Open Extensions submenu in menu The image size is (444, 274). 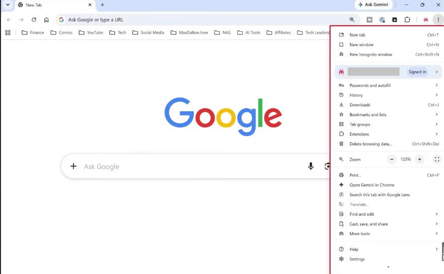[388, 134]
